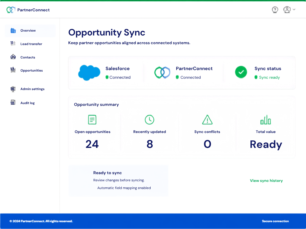The height and width of the screenshot is (229, 306).
Task: Click the Total value bar chart icon
Action: pos(266,120)
